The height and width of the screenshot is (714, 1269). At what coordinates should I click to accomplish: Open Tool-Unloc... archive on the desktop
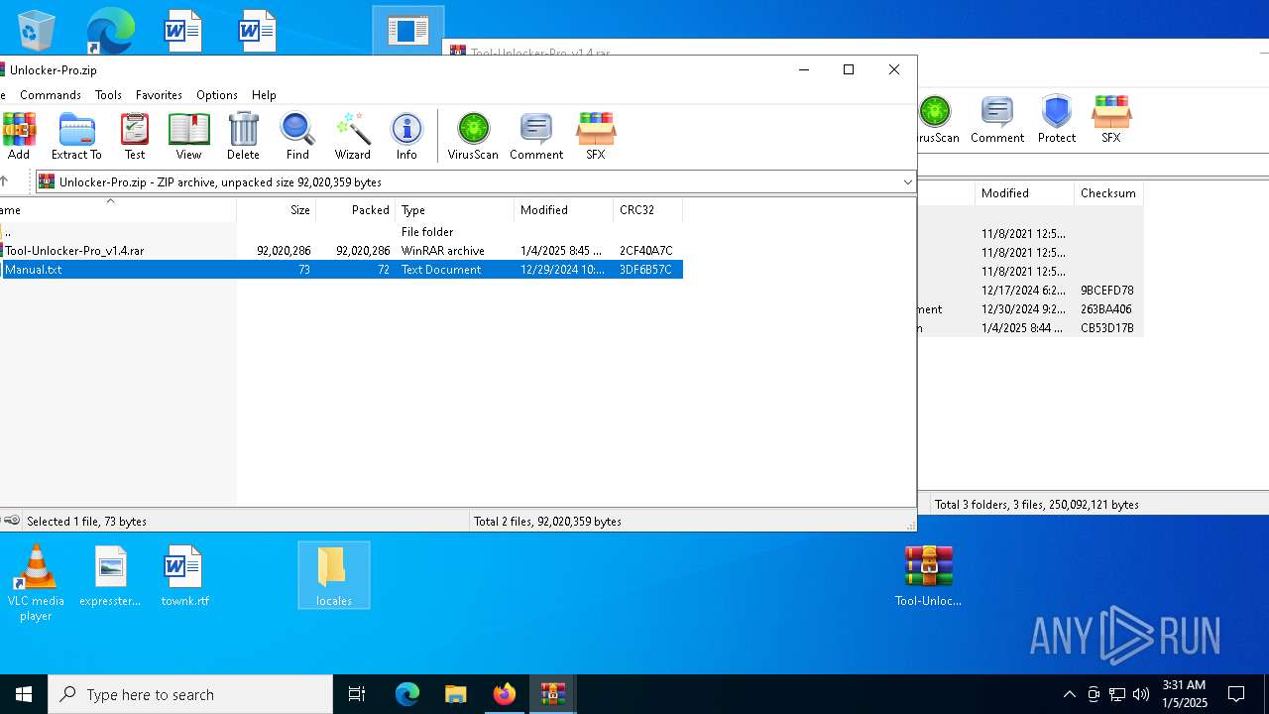tap(928, 576)
